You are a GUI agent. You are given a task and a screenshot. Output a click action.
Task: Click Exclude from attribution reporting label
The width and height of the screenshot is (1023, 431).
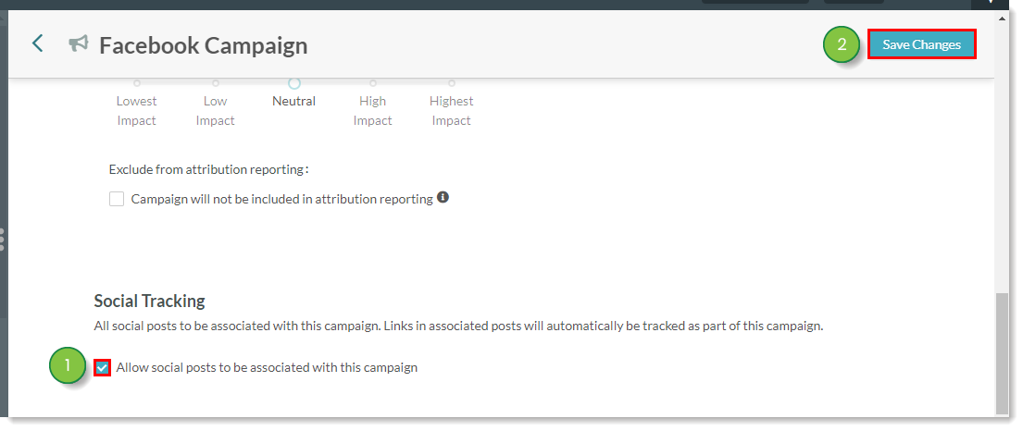[209, 169]
